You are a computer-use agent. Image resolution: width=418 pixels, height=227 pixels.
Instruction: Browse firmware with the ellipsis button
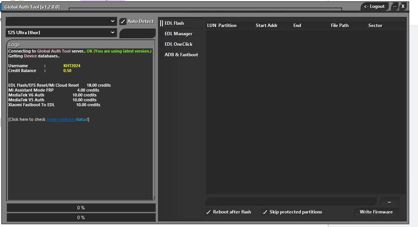(x=389, y=202)
